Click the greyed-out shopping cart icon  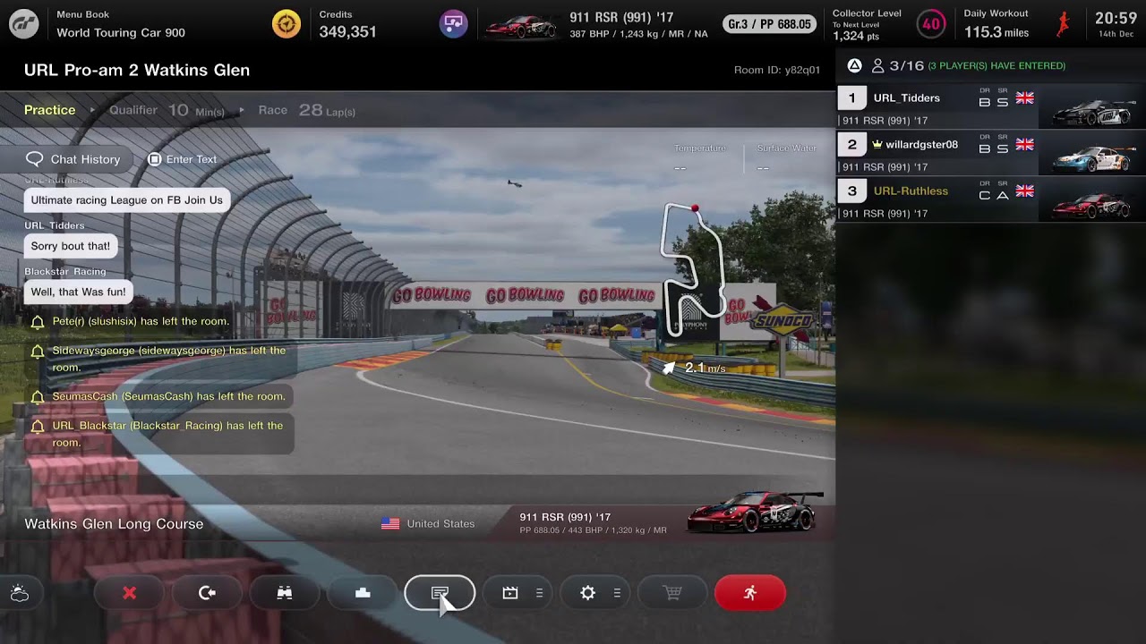point(672,593)
